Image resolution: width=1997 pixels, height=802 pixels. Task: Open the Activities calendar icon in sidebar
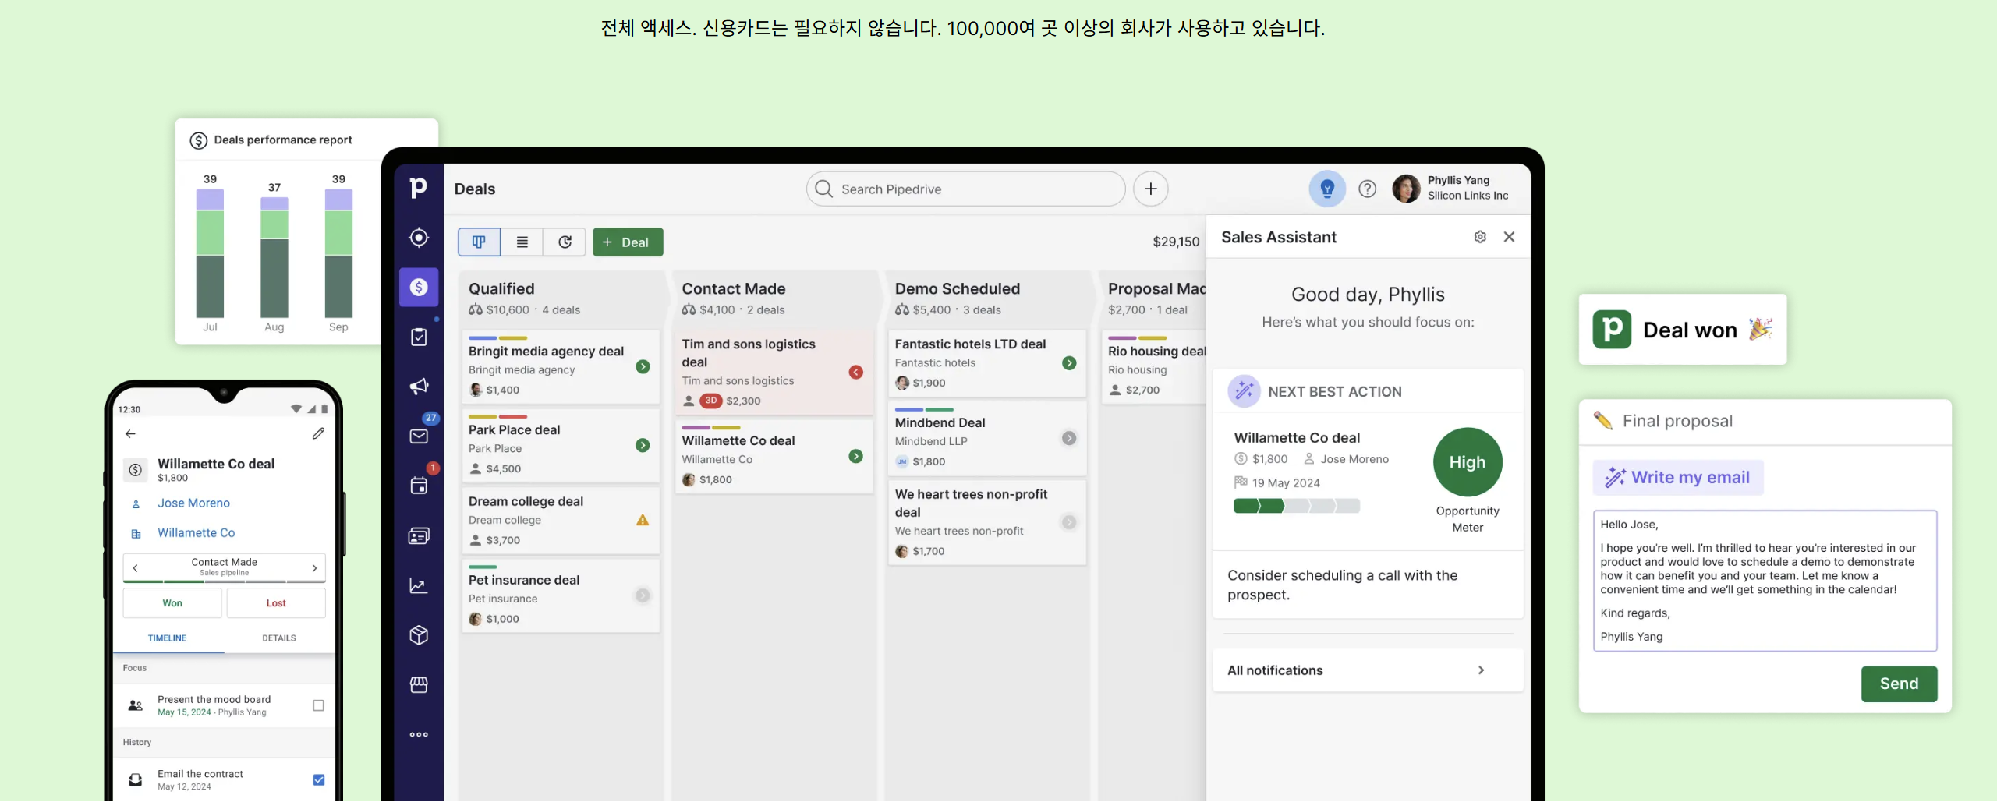point(419,486)
